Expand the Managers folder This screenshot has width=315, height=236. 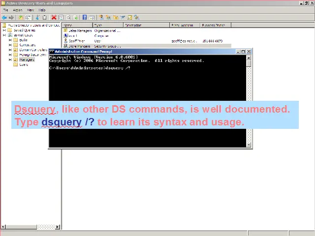tap(10, 59)
